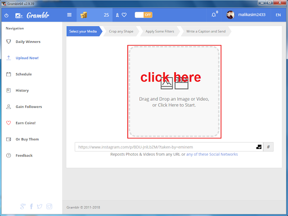This screenshot has height=216, width=288.
Task: Click the coin balance 25
Action: [x=106, y=15]
